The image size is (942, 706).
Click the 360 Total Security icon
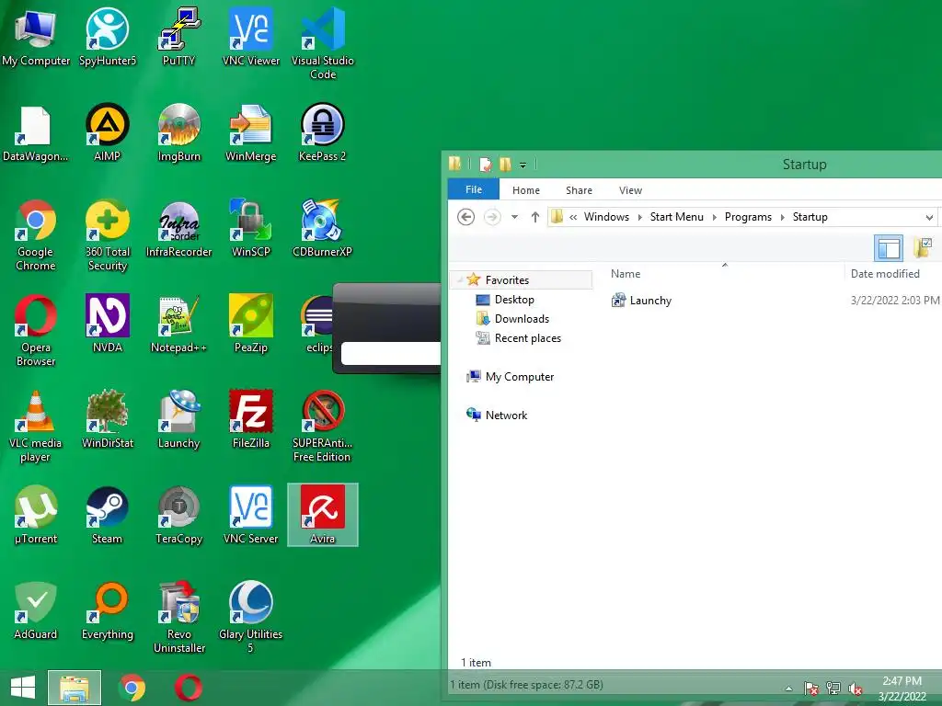coord(108,234)
